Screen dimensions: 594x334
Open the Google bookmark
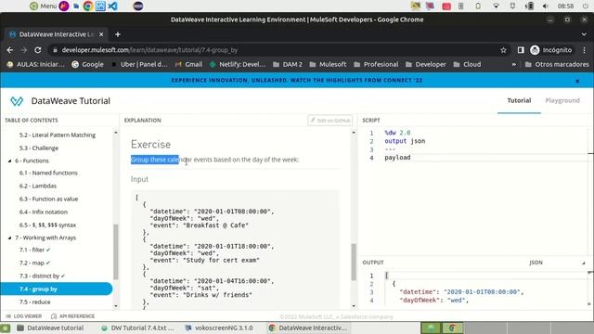pos(87,64)
